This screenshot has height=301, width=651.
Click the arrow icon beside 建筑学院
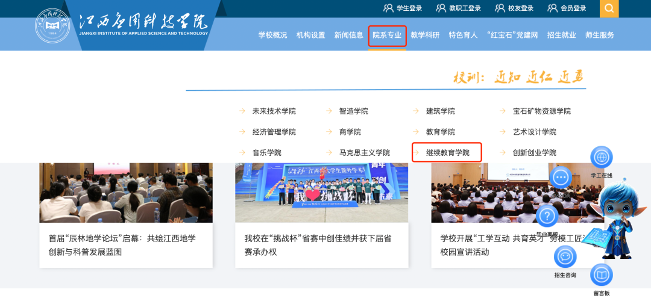(x=416, y=111)
